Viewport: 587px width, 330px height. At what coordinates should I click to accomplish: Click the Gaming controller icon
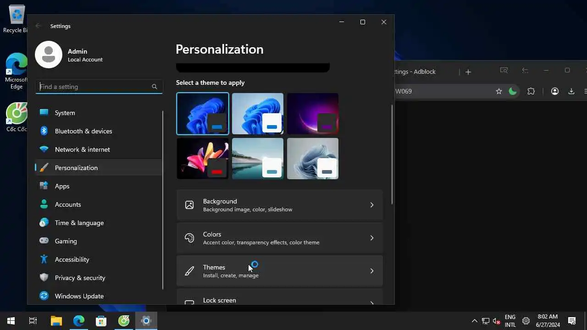click(44, 241)
